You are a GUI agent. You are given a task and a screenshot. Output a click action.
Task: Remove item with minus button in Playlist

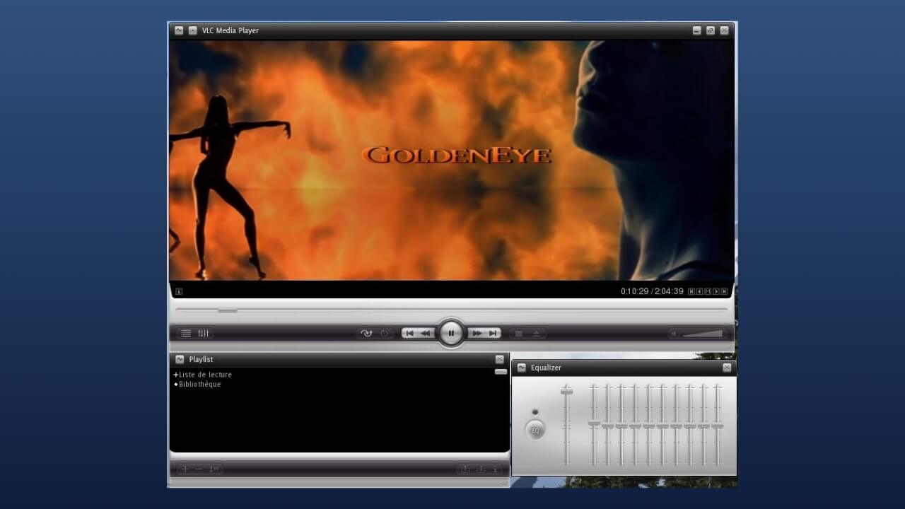coord(199,469)
